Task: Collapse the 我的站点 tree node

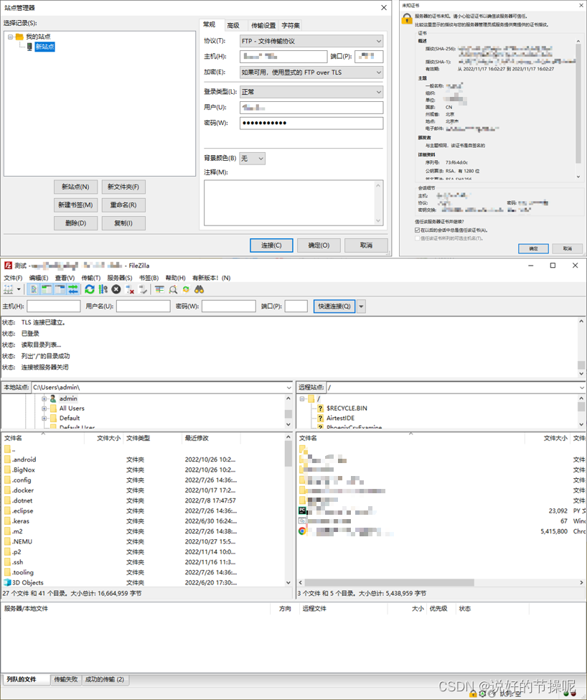Action: coord(10,37)
